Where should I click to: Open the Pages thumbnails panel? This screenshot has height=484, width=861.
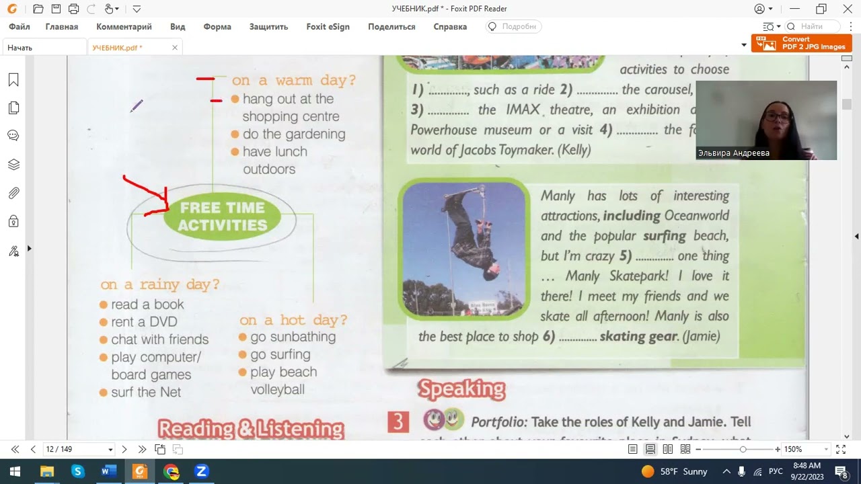13,108
